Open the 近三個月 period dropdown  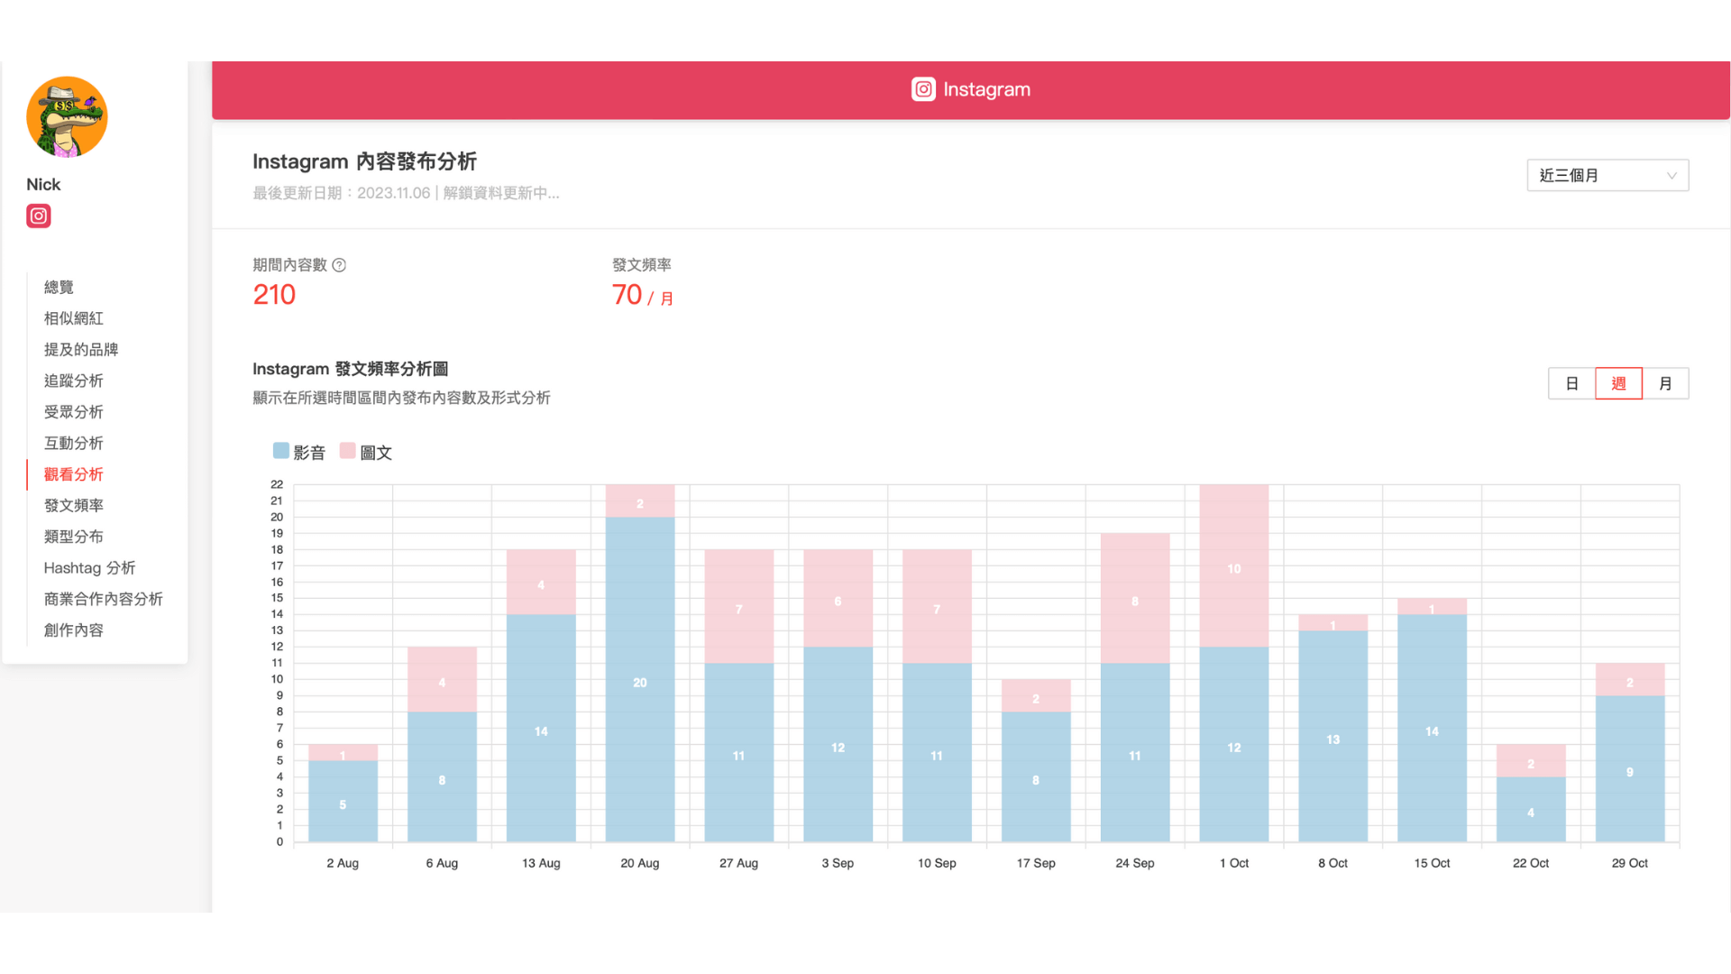coord(1607,175)
